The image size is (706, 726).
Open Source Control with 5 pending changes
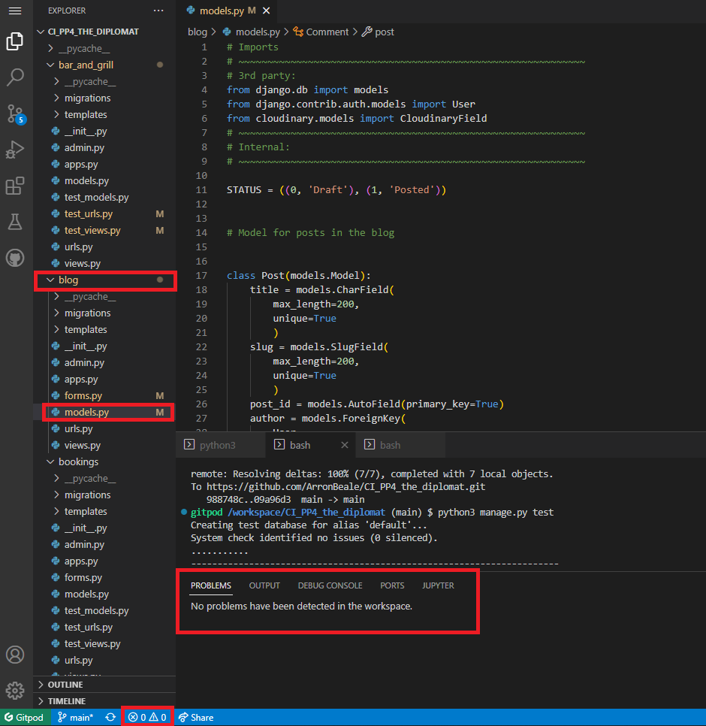click(17, 113)
